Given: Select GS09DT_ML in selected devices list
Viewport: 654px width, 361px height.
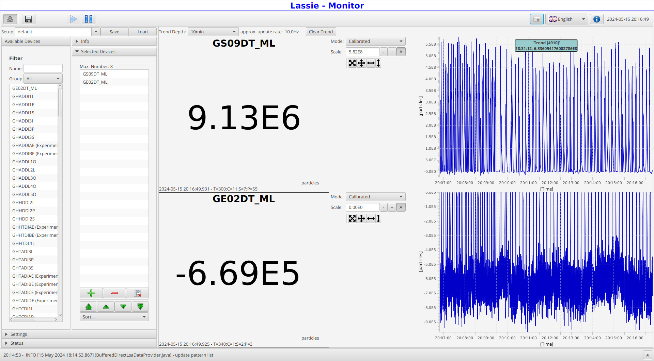Looking at the screenshot, I should coord(114,74).
